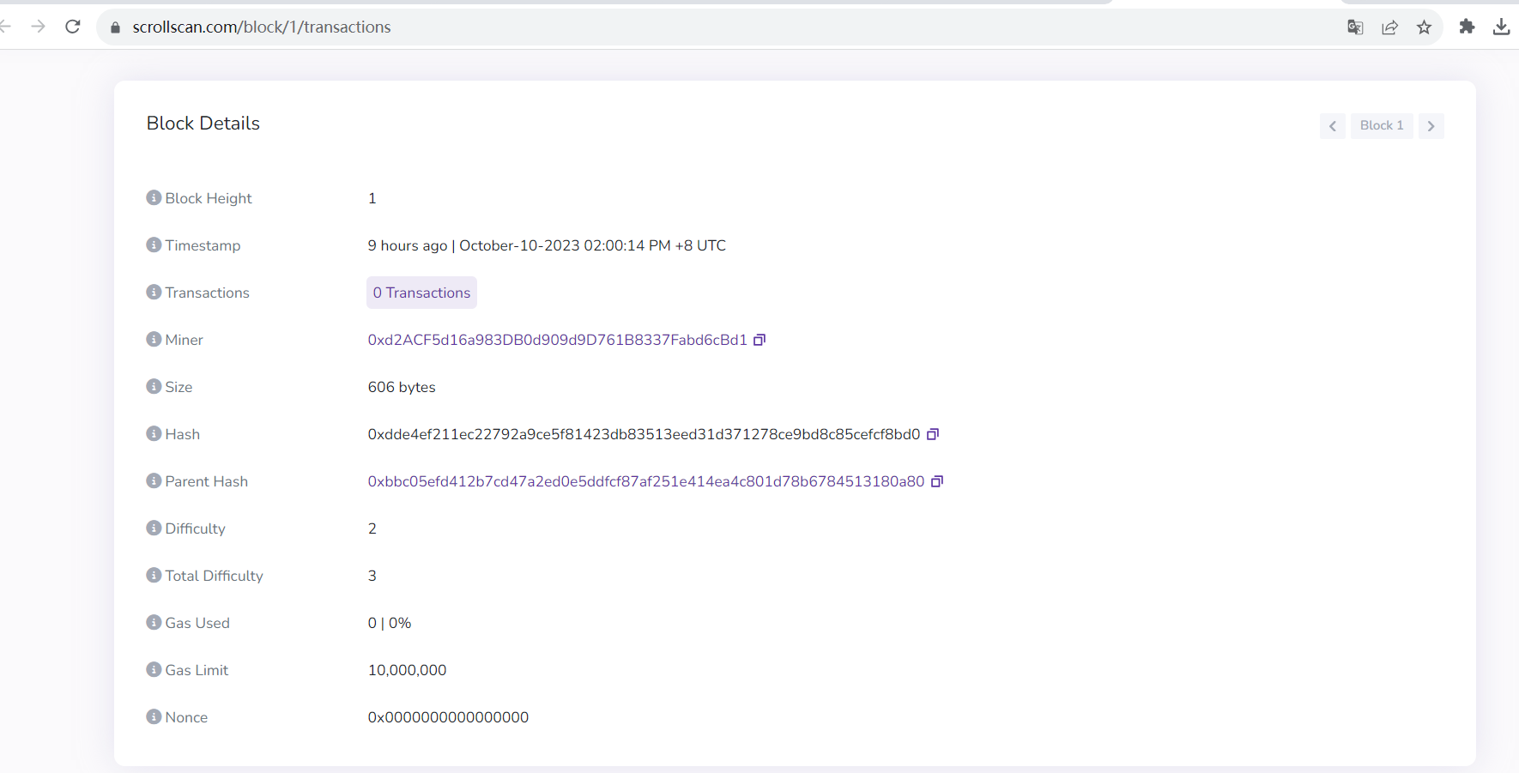Image resolution: width=1519 pixels, height=773 pixels.
Task: Click the padlock site info icon
Action: [115, 27]
